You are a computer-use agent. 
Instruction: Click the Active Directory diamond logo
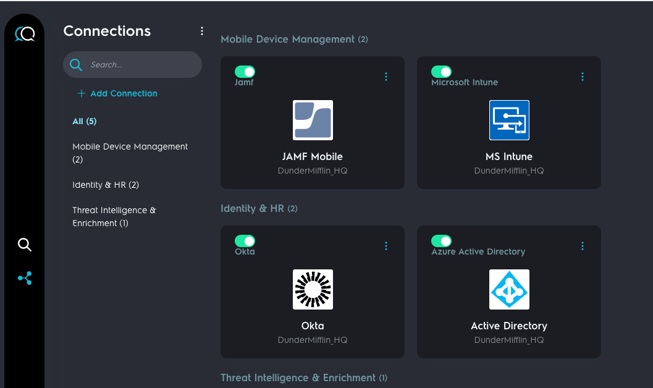point(509,289)
